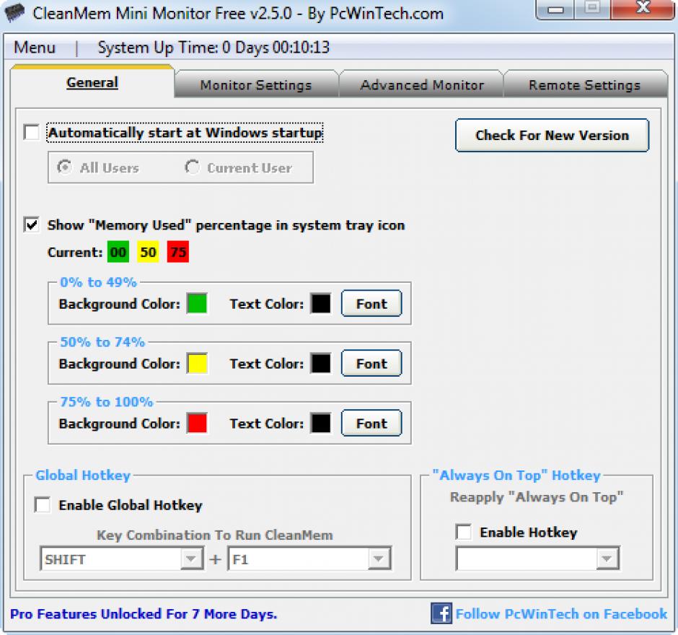678x635 pixels.
Task: Click the Facebook logo icon
Action: [x=441, y=613]
